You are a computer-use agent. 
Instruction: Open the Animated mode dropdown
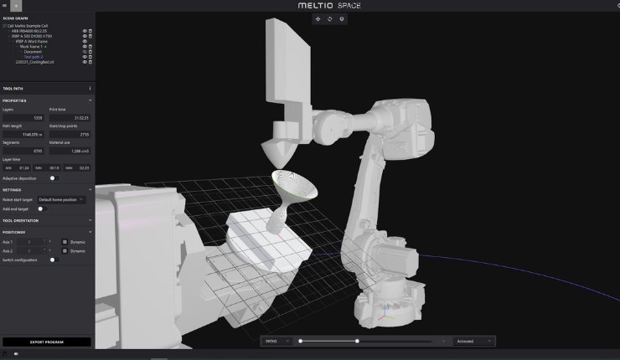(473, 341)
